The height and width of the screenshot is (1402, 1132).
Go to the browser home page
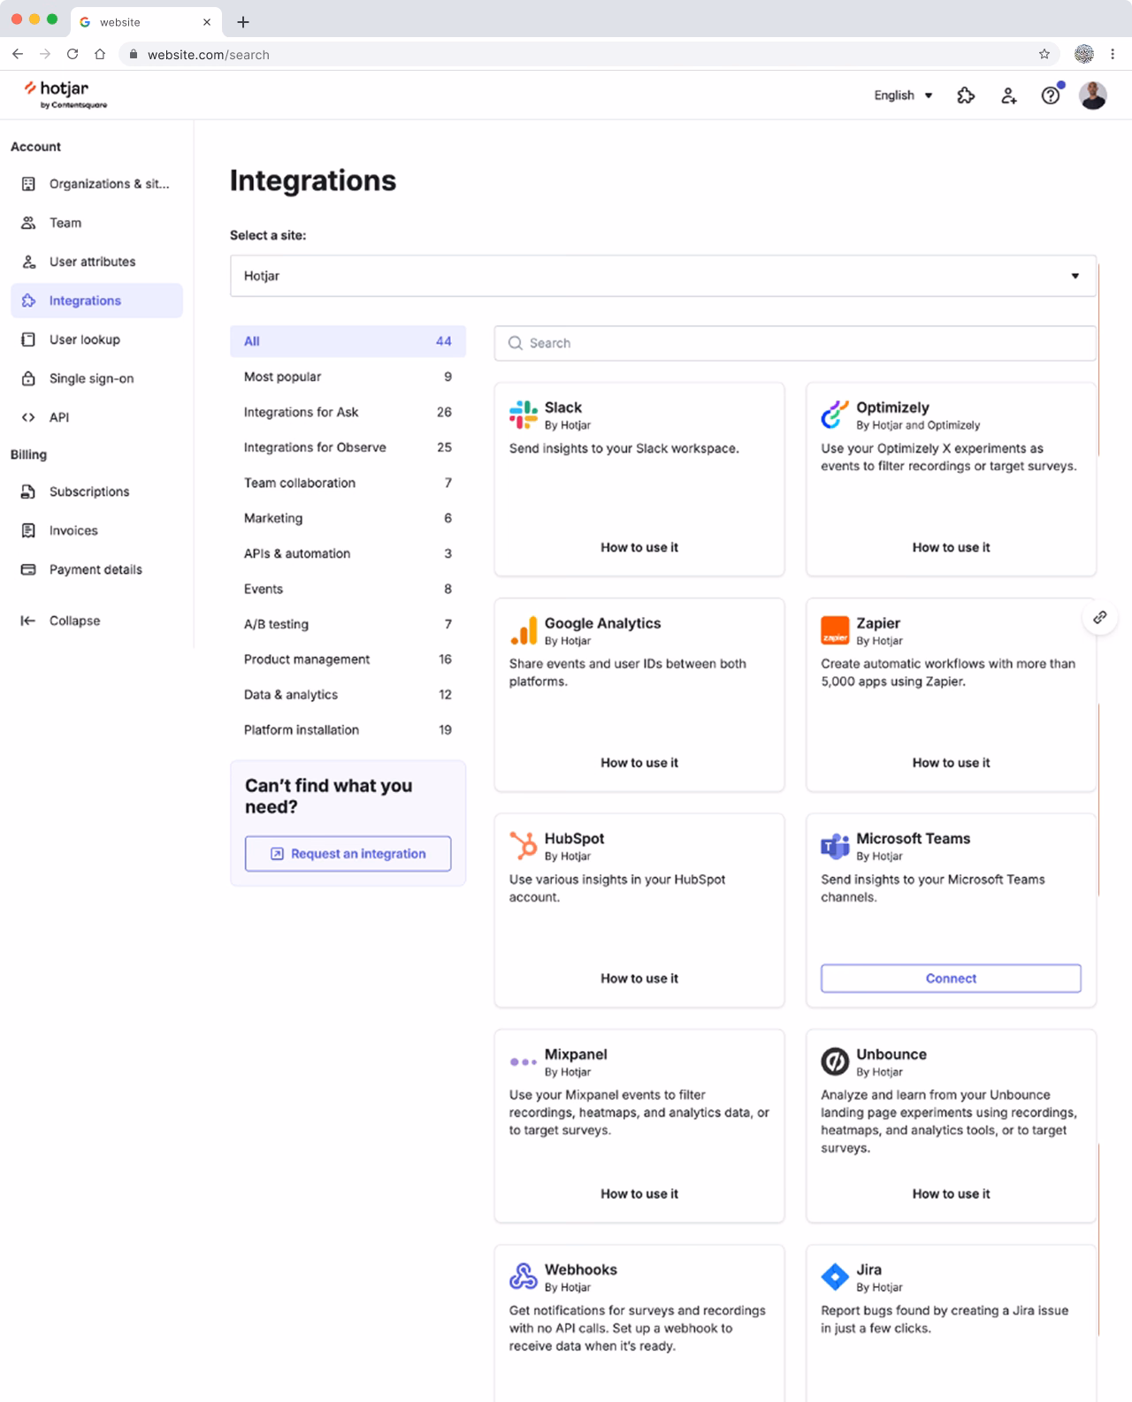(x=100, y=54)
